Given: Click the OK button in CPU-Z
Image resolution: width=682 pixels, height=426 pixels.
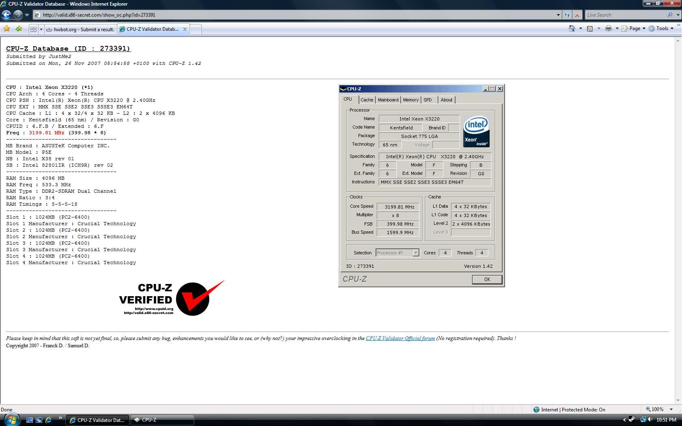Looking at the screenshot, I should coord(487,279).
